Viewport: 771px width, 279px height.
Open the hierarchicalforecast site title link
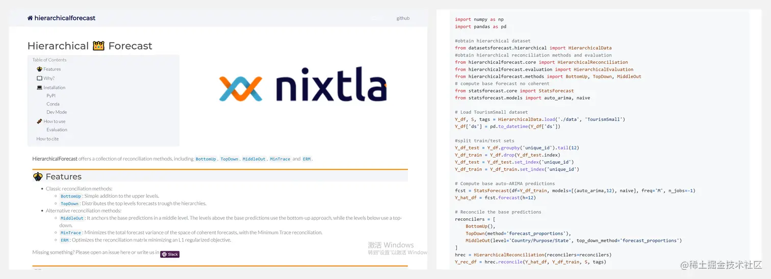point(65,18)
